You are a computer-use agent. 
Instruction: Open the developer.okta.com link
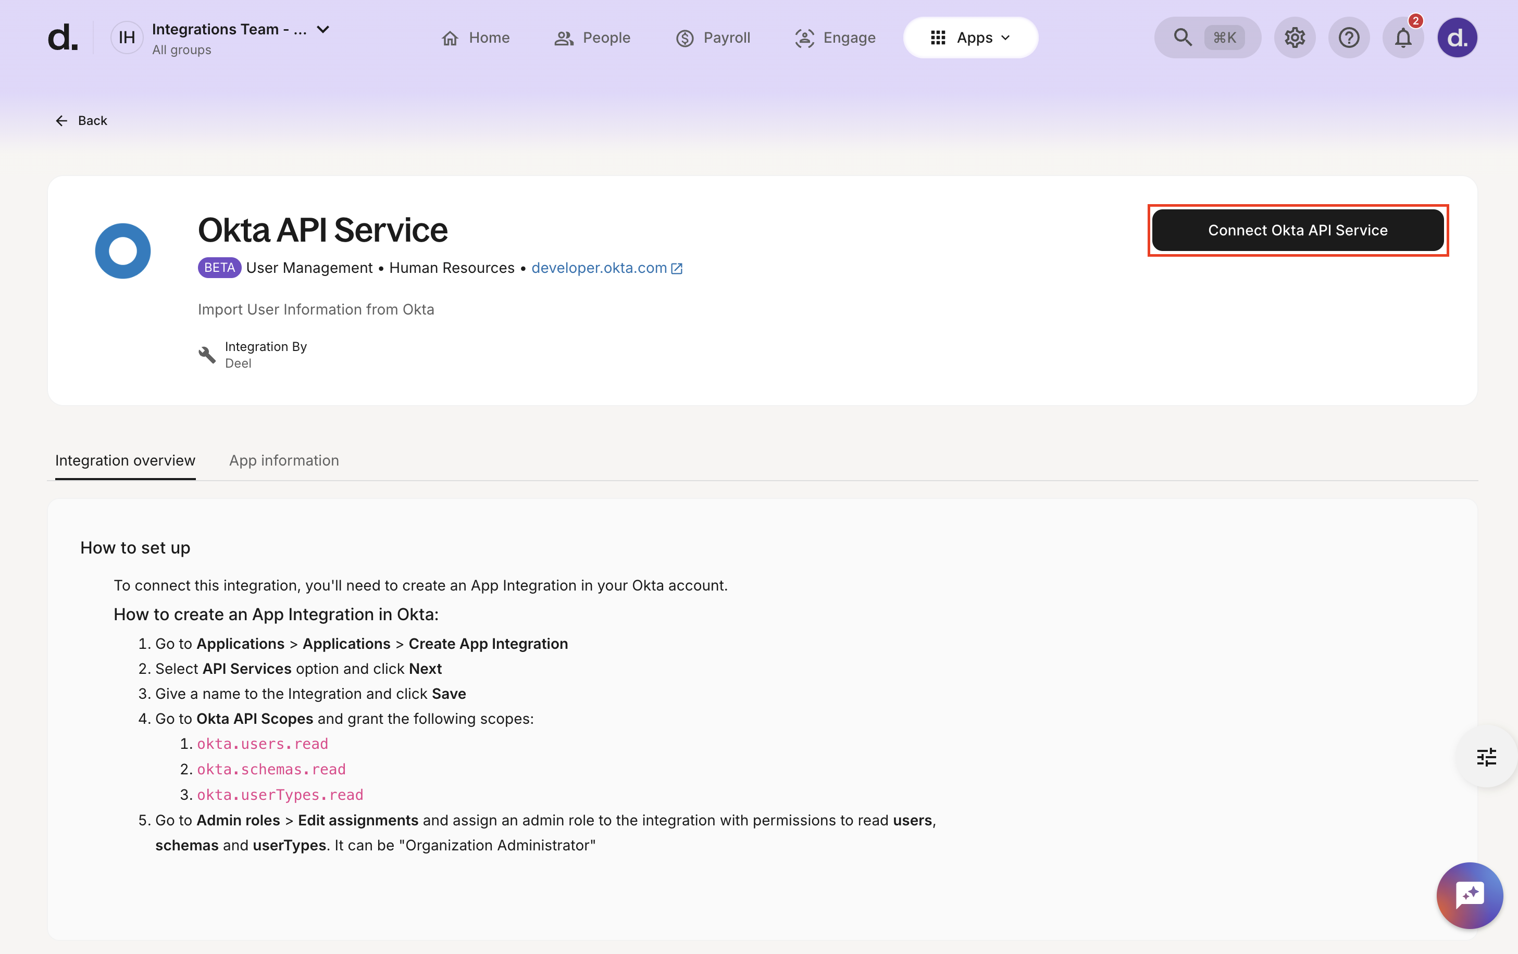pos(598,268)
